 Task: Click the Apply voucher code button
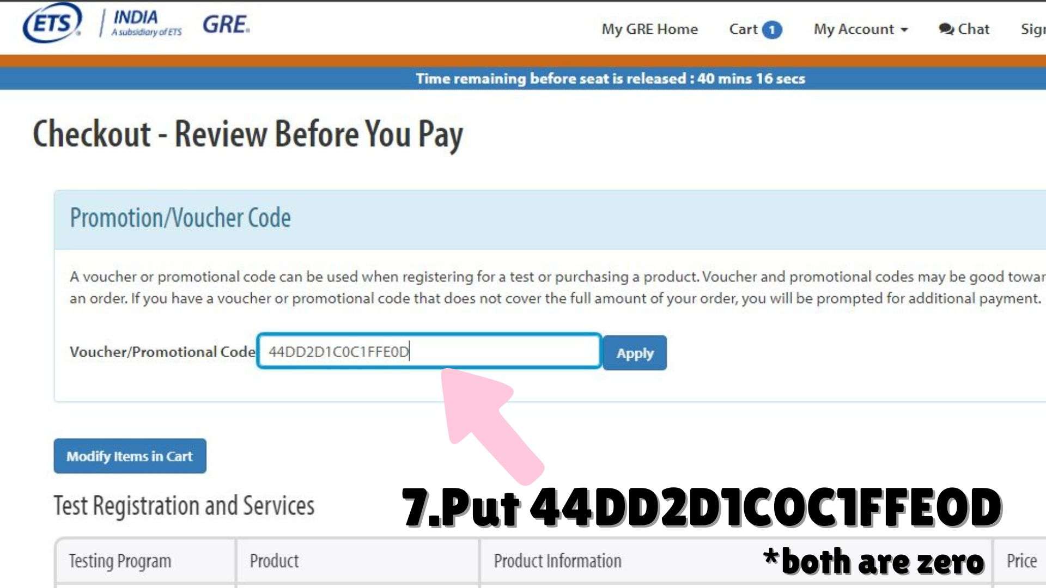[634, 352]
